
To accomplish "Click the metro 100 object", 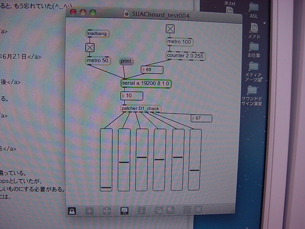I will click(179, 42).
